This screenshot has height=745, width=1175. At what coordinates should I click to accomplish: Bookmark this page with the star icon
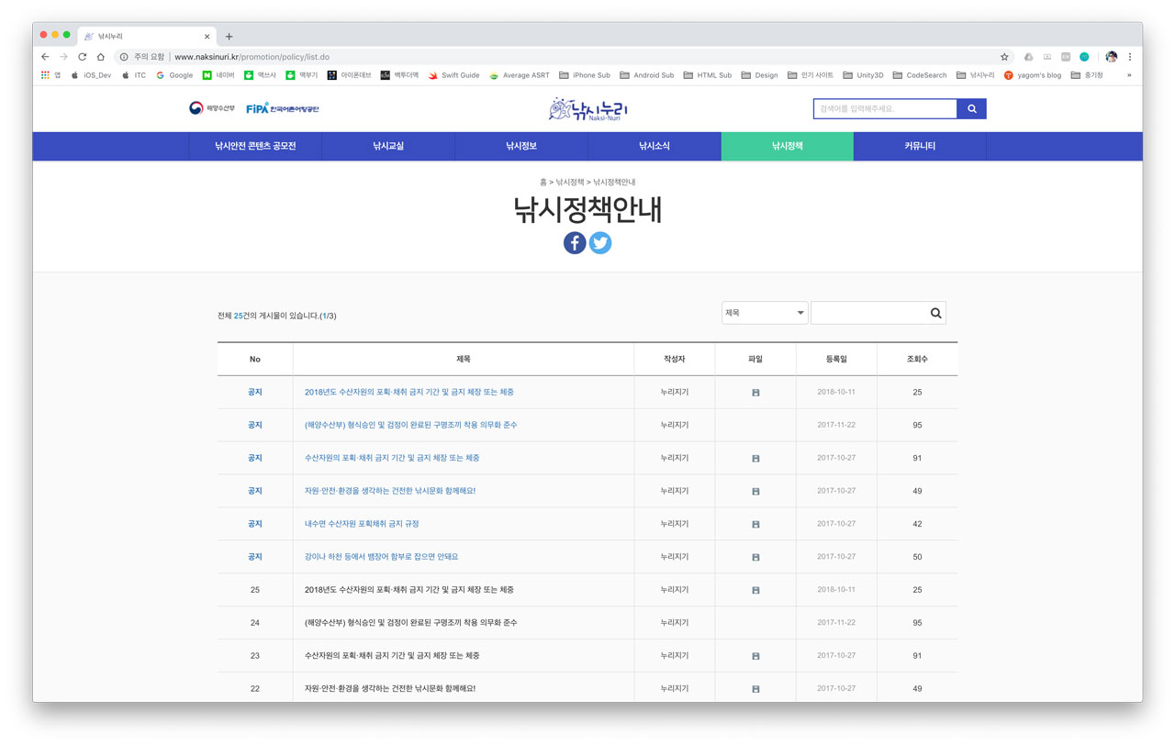(1004, 57)
